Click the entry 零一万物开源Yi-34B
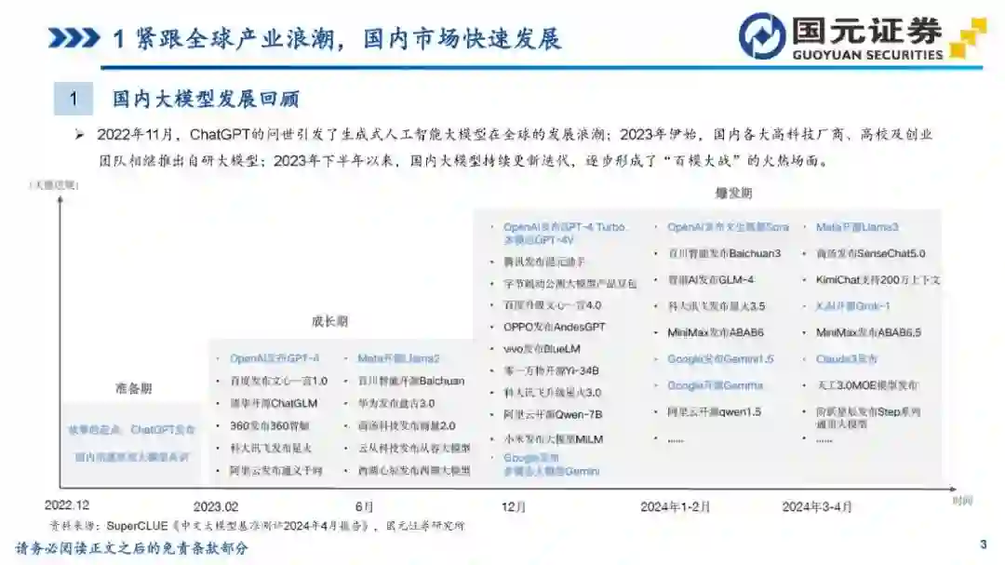Screen dimensions: 1005x565 point(551,370)
